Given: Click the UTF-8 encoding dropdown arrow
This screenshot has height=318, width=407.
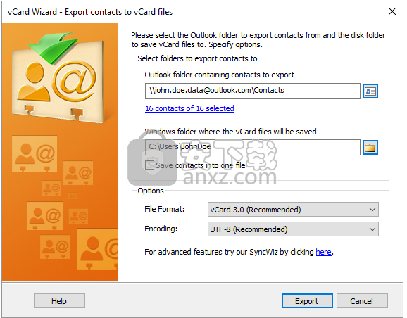Looking at the screenshot, I should pos(372,229).
